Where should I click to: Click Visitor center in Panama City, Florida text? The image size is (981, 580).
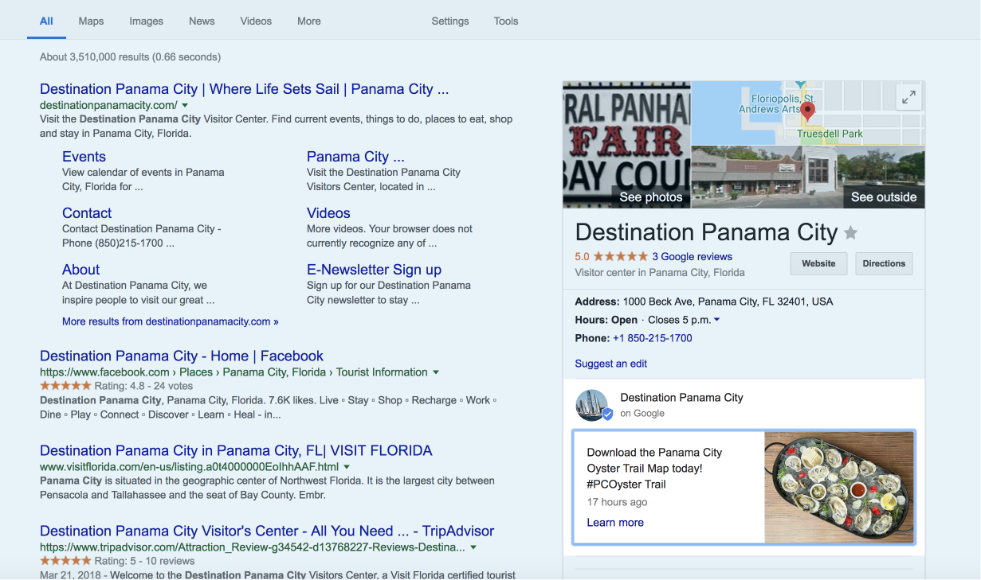tap(660, 272)
